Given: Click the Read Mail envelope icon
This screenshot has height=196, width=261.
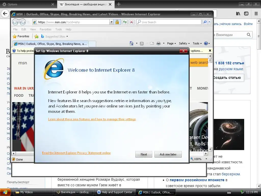Looking at the screenshot, I should click(x=152, y=43).
